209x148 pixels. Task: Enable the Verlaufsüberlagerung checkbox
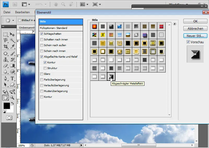pyautogui.click(x=42, y=85)
